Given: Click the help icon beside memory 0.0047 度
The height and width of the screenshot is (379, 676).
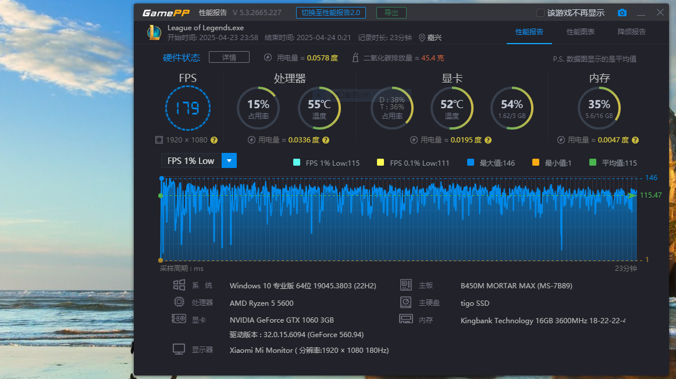Looking at the screenshot, I should (635, 140).
